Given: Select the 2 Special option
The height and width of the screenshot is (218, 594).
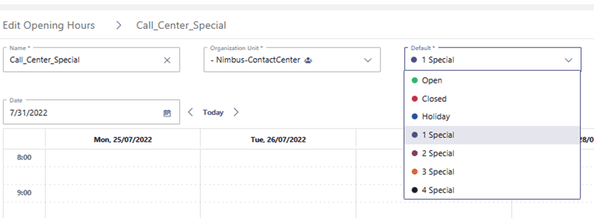Looking at the screenshot, I should [x=492, y=153].
